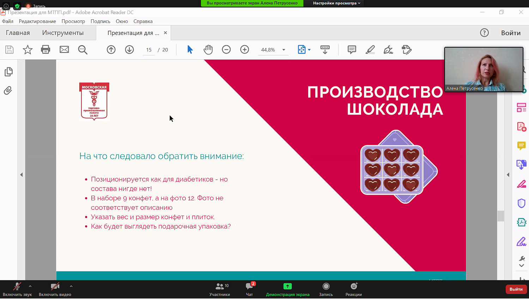The image size is (529, 299).
Task: Go to previous page arrow
Action: pyautogui.click(x=111, y=50)
